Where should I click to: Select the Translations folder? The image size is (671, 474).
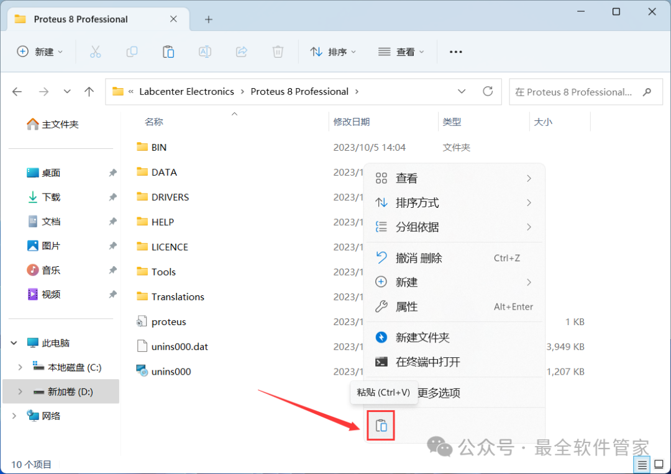coord(170,297)
